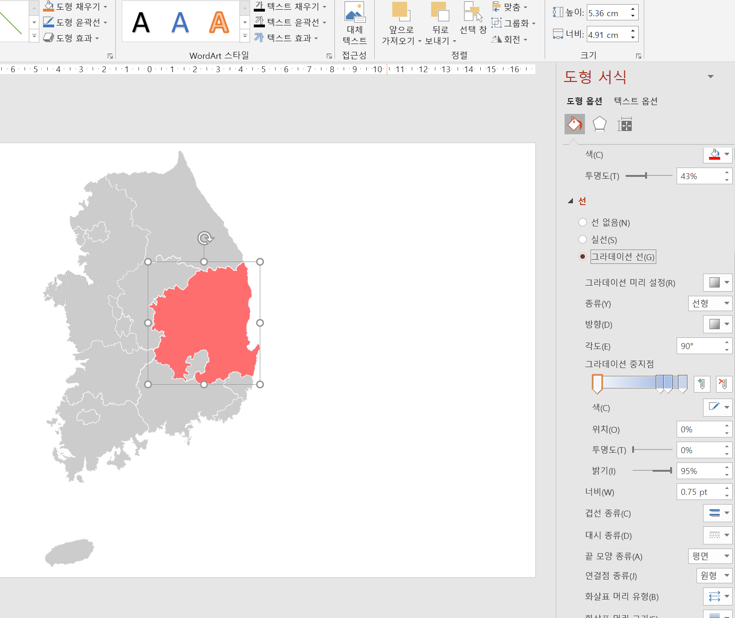Adjust the fill 투명도 transparency slider
The image size is (735, 618).
(646, 175)
